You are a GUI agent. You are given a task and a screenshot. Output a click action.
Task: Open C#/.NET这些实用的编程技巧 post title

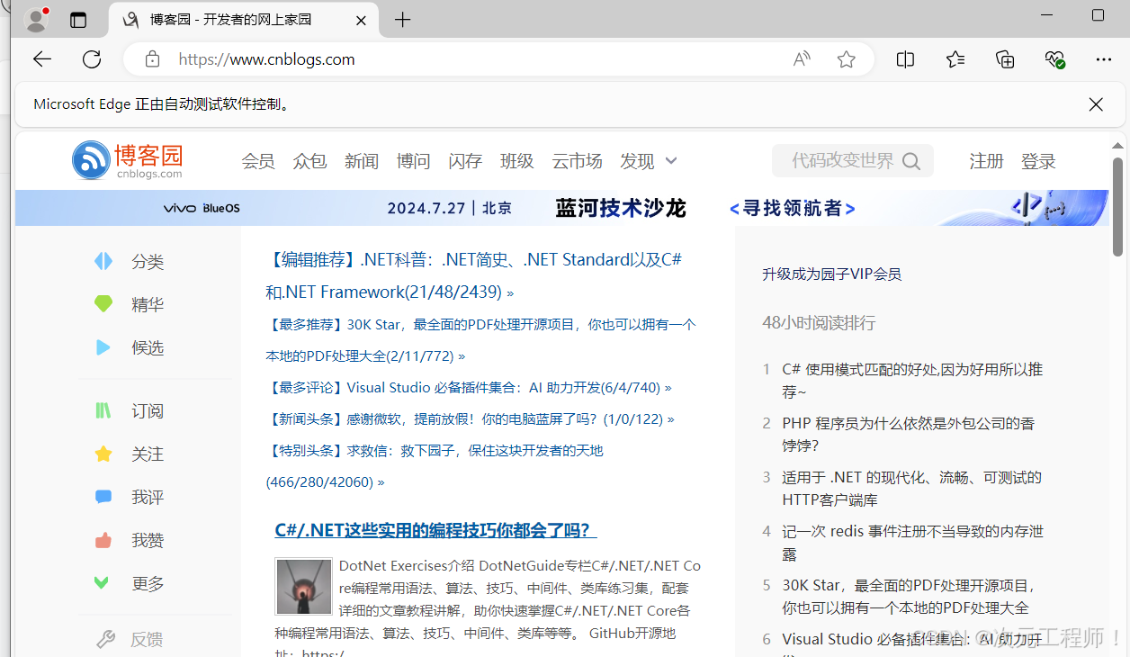pos(435,530)
